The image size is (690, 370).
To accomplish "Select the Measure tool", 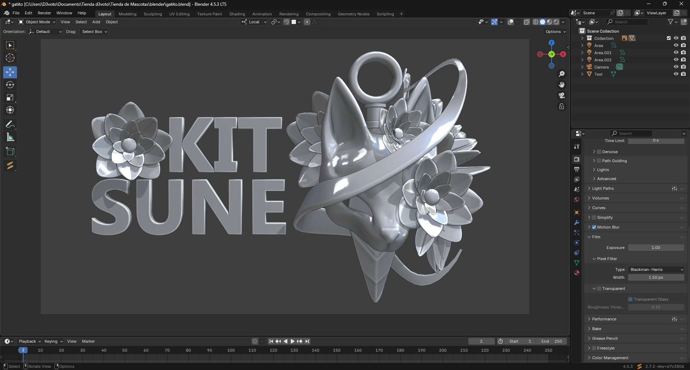I will [10, 137].
